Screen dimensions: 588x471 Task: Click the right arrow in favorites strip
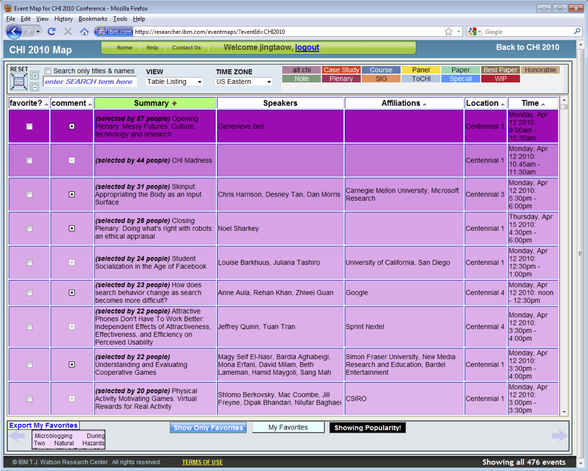(560, 436)
